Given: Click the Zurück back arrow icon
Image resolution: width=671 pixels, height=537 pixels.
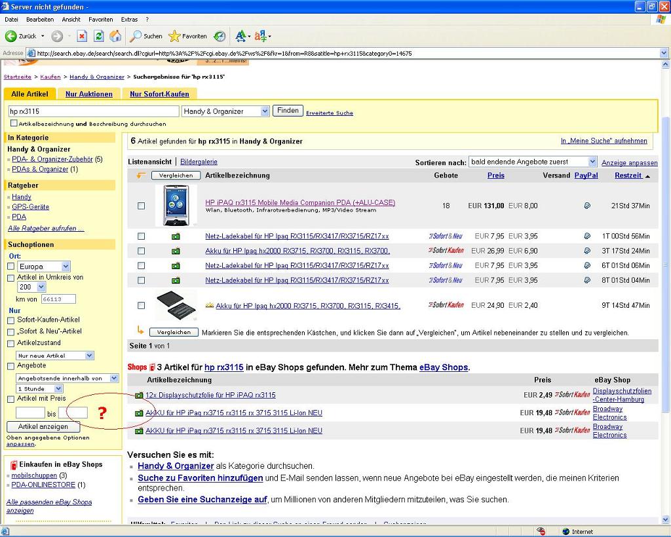Looking at the screenshot, I should coord(10,36).
